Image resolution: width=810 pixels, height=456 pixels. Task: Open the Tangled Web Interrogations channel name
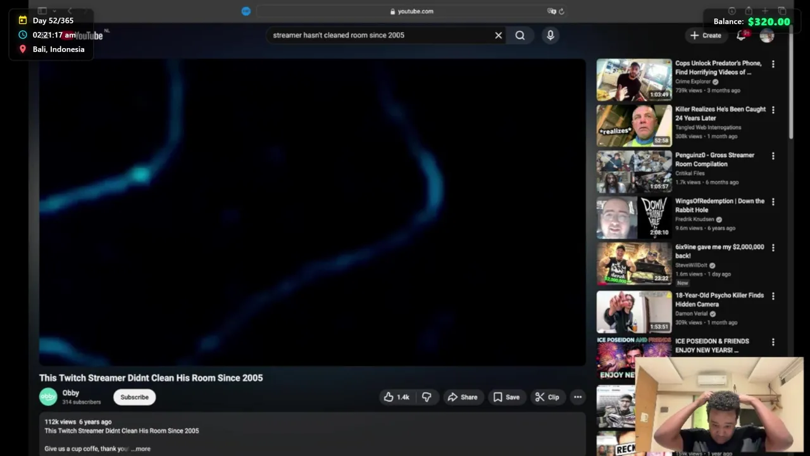coord(708,127)
